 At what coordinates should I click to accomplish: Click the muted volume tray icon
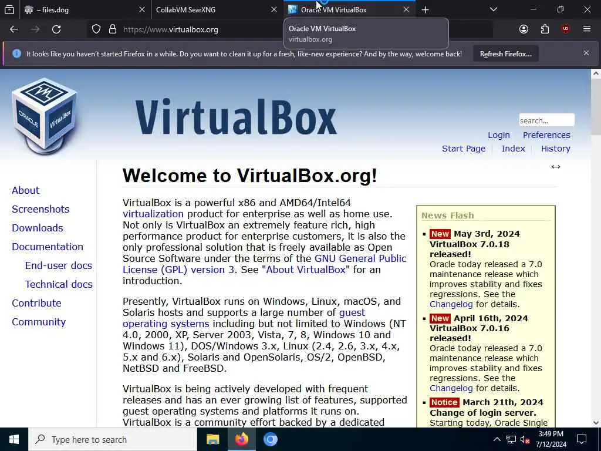[525, 440]
